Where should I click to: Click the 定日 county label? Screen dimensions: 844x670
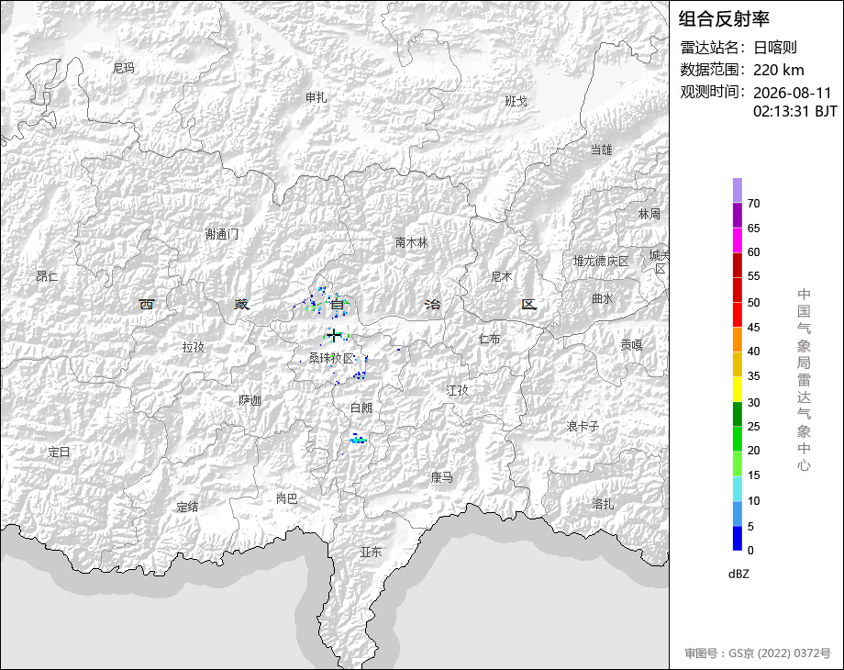pos(59,452)
